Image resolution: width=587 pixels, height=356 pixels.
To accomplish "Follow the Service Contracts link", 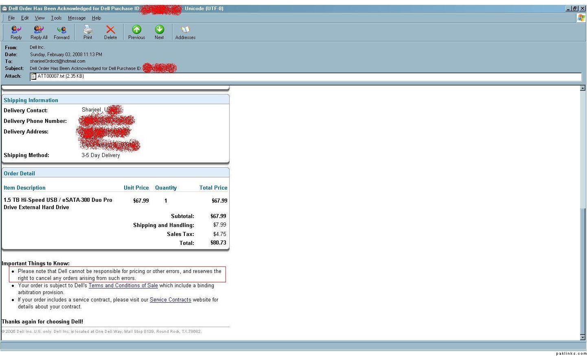I will (170, 300).
